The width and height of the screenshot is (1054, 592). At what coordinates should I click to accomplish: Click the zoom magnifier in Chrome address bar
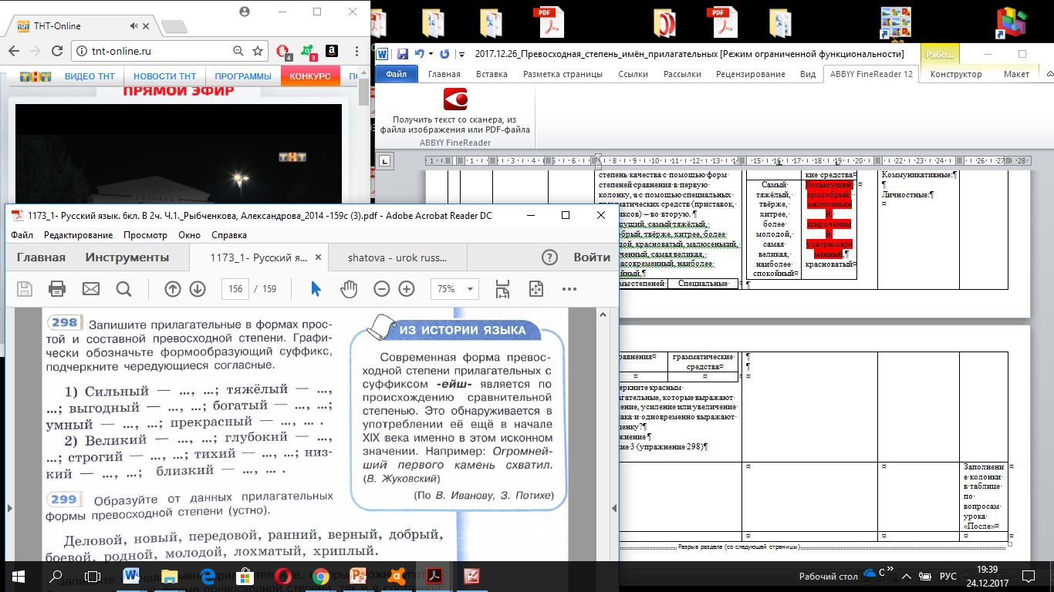(238, 51)
